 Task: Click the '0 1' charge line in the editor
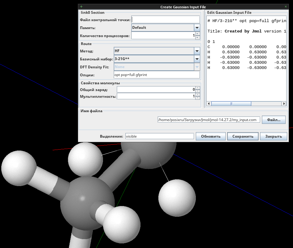[211, 42]
